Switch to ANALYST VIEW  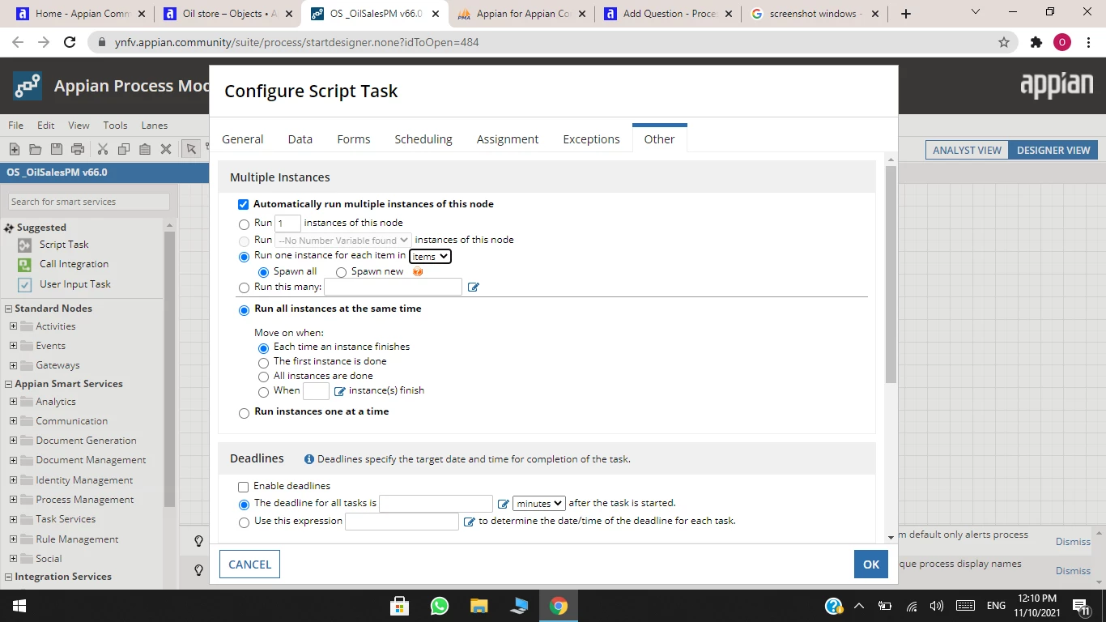(967, 150)
